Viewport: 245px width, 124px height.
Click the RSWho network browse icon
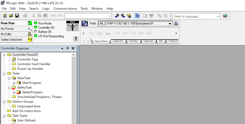(176, 24)
